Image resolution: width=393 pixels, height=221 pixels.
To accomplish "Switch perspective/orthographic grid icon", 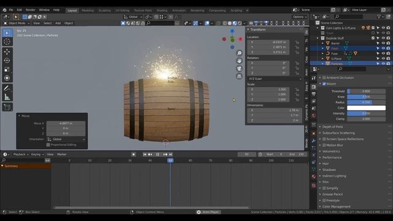I will (239, 76).
